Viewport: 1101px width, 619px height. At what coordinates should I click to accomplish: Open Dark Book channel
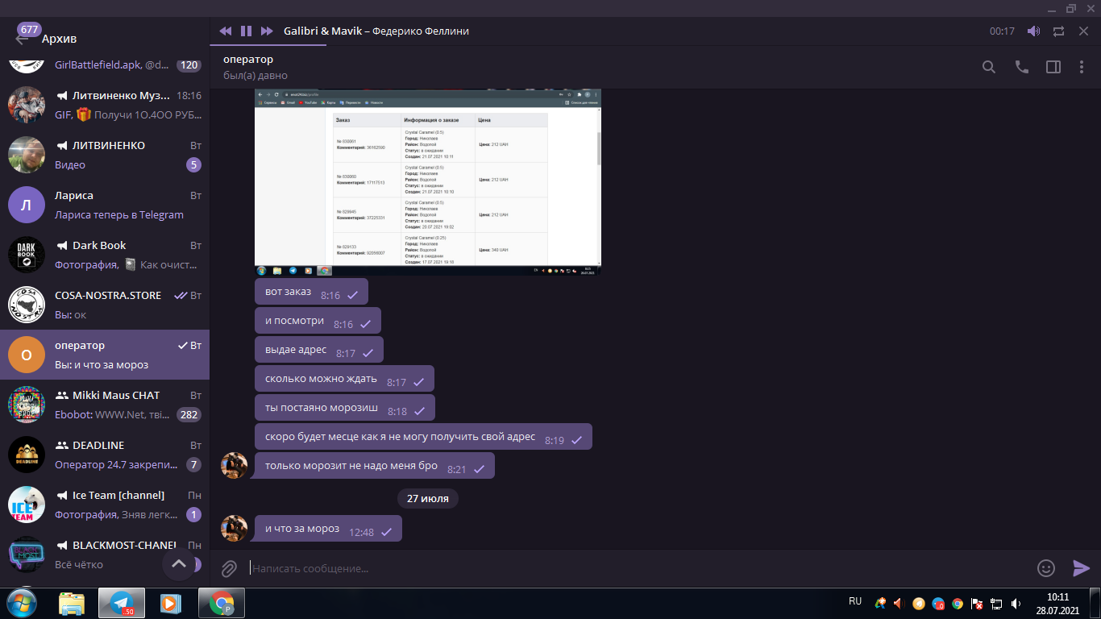coord(105,255)
